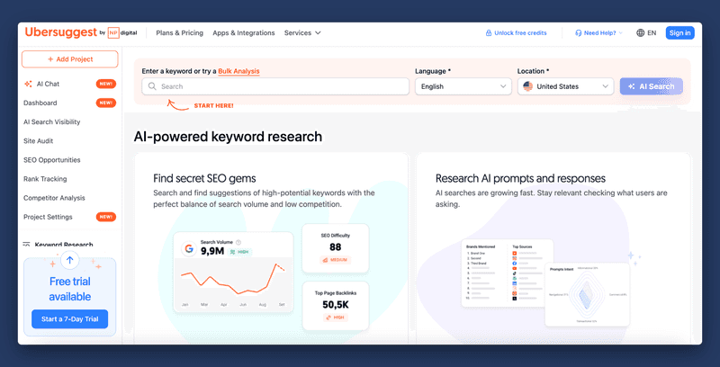Viewport: 720px width, 367px height.
Task: Click the NEW! badge next to AI Chat
Action: click(x=106, y=84)
